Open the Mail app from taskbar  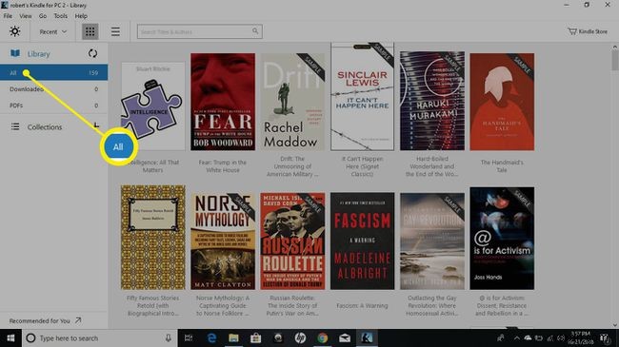345,337
